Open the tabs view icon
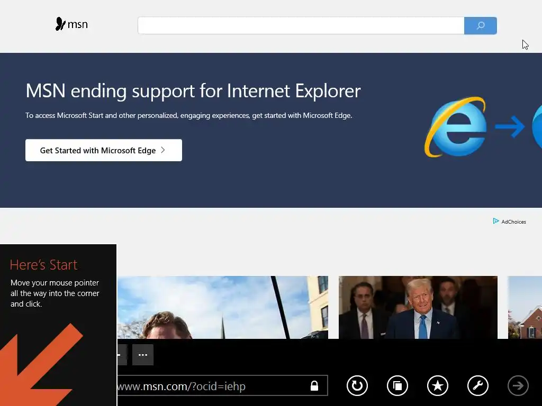542x406 pixels. point(397,385)
